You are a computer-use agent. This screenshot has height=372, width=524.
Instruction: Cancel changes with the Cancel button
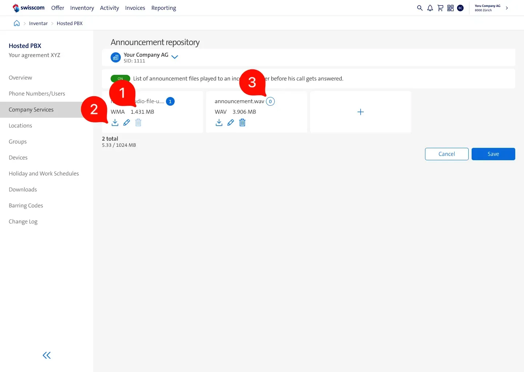tap(446, 154)
